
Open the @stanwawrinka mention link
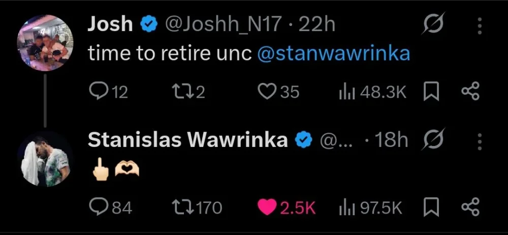(x=334, y=54)
